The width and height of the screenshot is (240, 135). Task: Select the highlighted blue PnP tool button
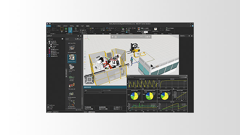pyautogui.click(x=70, y=30)
